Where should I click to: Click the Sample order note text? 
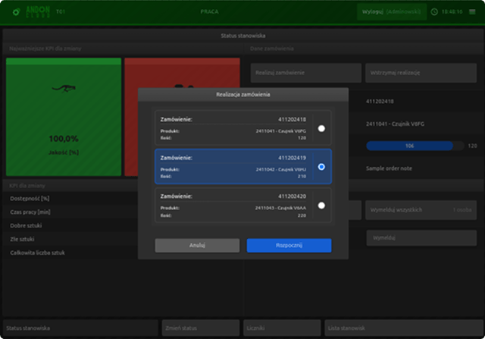(x=389, y=168)
